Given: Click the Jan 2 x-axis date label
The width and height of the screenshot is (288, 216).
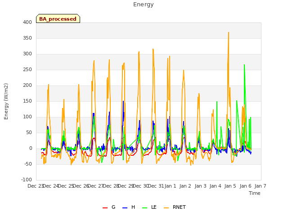Looking at the screenshot, I should (x=185, y=186).
